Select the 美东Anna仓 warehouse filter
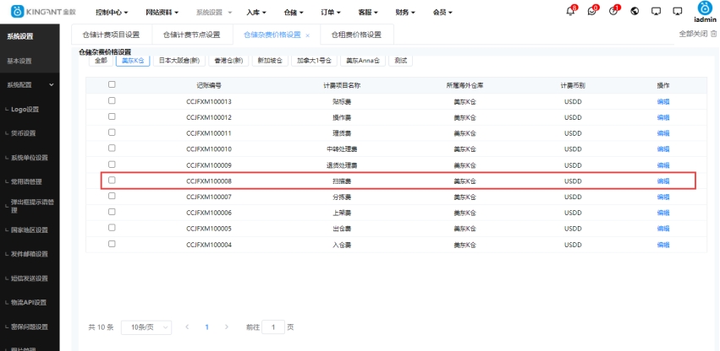This screenshot has width=720, height=351. click(x=362, y=61)
